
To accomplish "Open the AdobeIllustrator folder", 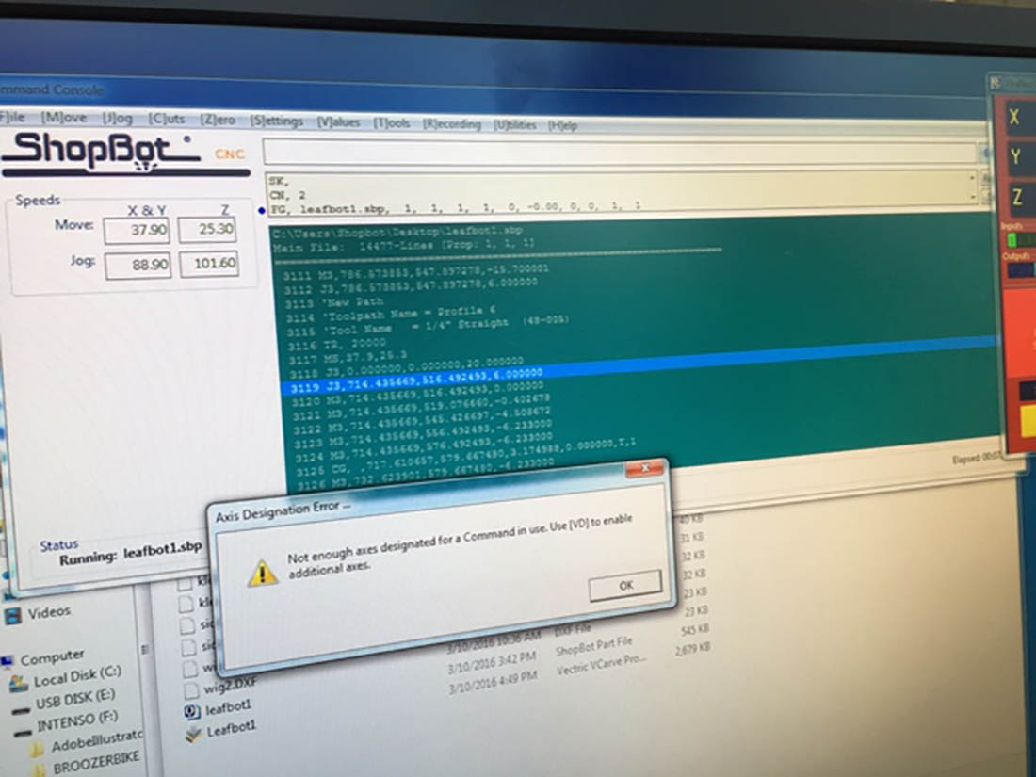I will click(96, 738).
